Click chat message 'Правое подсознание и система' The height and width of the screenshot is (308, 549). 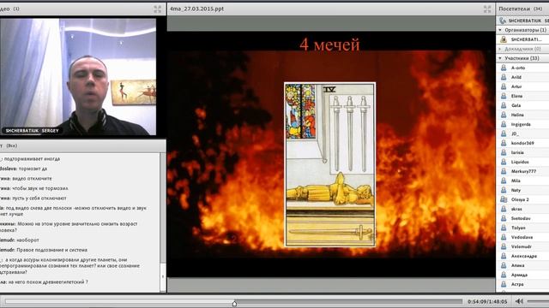point(51,250)
